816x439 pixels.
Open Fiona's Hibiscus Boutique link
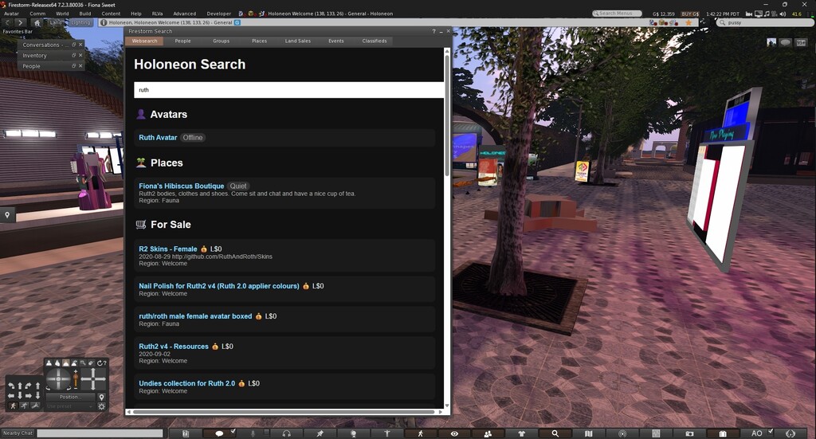(x=181, y=186)
